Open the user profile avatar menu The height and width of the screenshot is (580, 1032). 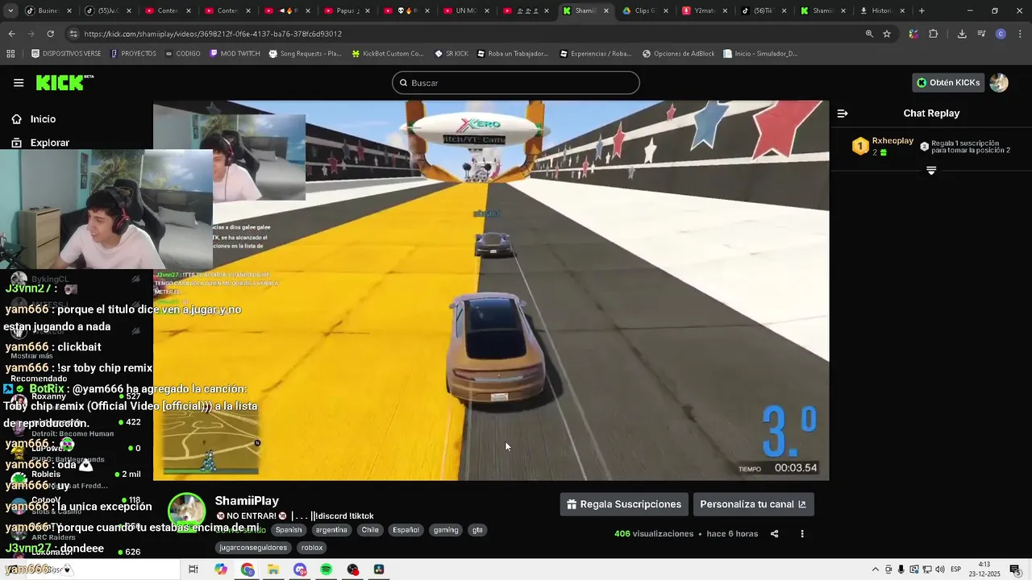999,82
